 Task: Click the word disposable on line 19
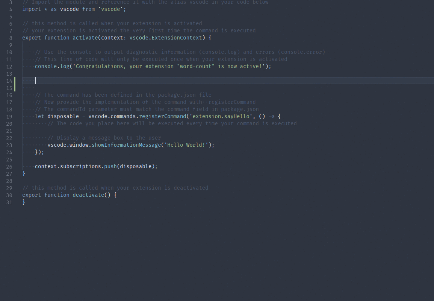click(x=63, y=116)
